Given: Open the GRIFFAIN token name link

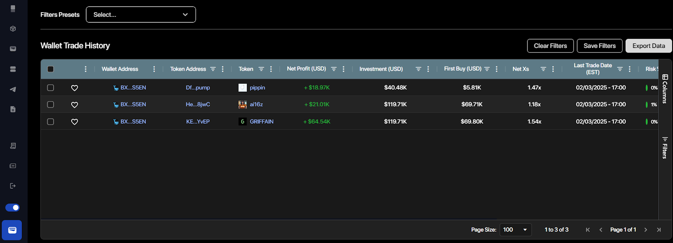Looking at the screenshot, I should (262, 121).
